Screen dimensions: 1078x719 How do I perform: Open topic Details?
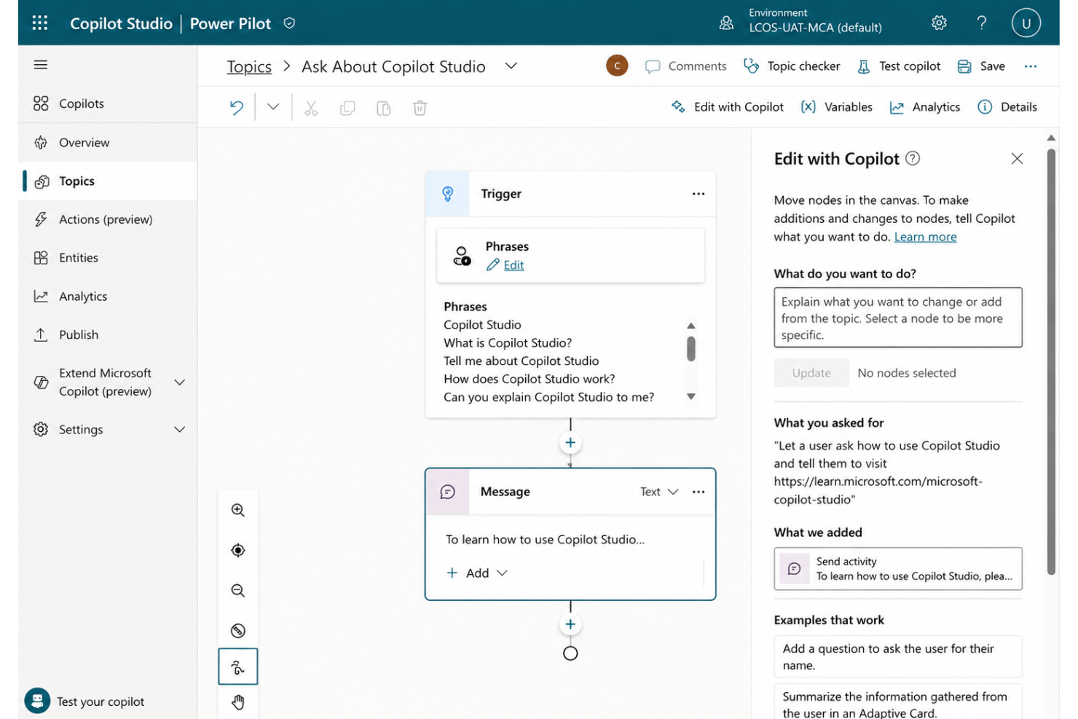1007,107
